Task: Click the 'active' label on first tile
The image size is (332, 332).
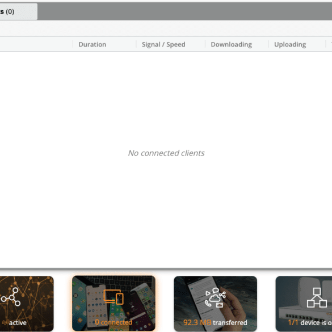Action: (x=18, y=323)
